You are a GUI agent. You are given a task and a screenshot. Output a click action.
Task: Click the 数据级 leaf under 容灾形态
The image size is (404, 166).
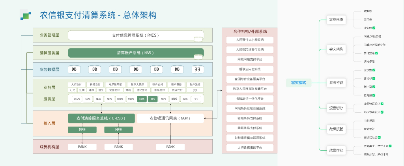(x=368, y=11)
